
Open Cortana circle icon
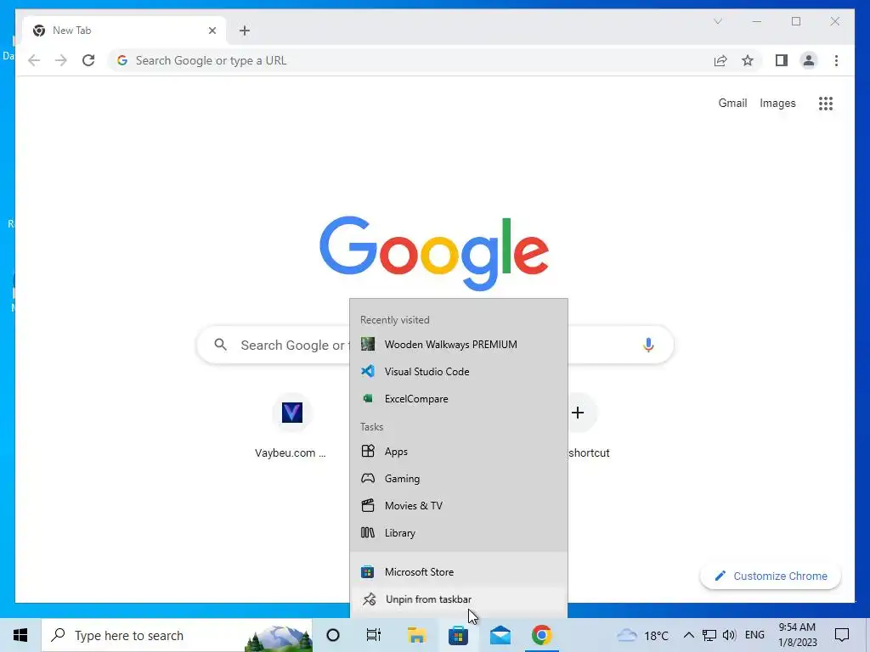[x=333, y=635]
